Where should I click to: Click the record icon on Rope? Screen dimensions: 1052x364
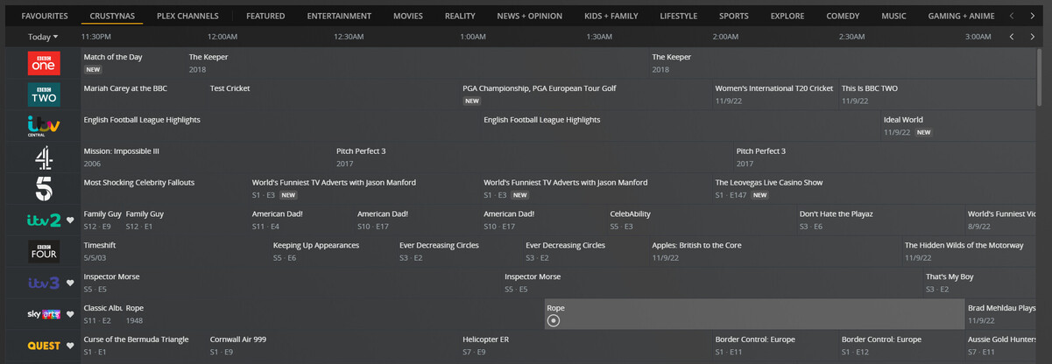pyautogui.click(x=554, y=321)
